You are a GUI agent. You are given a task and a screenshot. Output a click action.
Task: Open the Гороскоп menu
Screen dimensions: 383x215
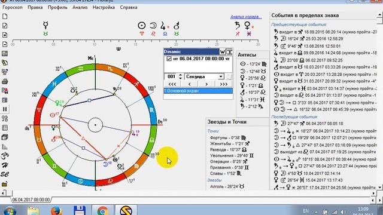coord(13,7)
